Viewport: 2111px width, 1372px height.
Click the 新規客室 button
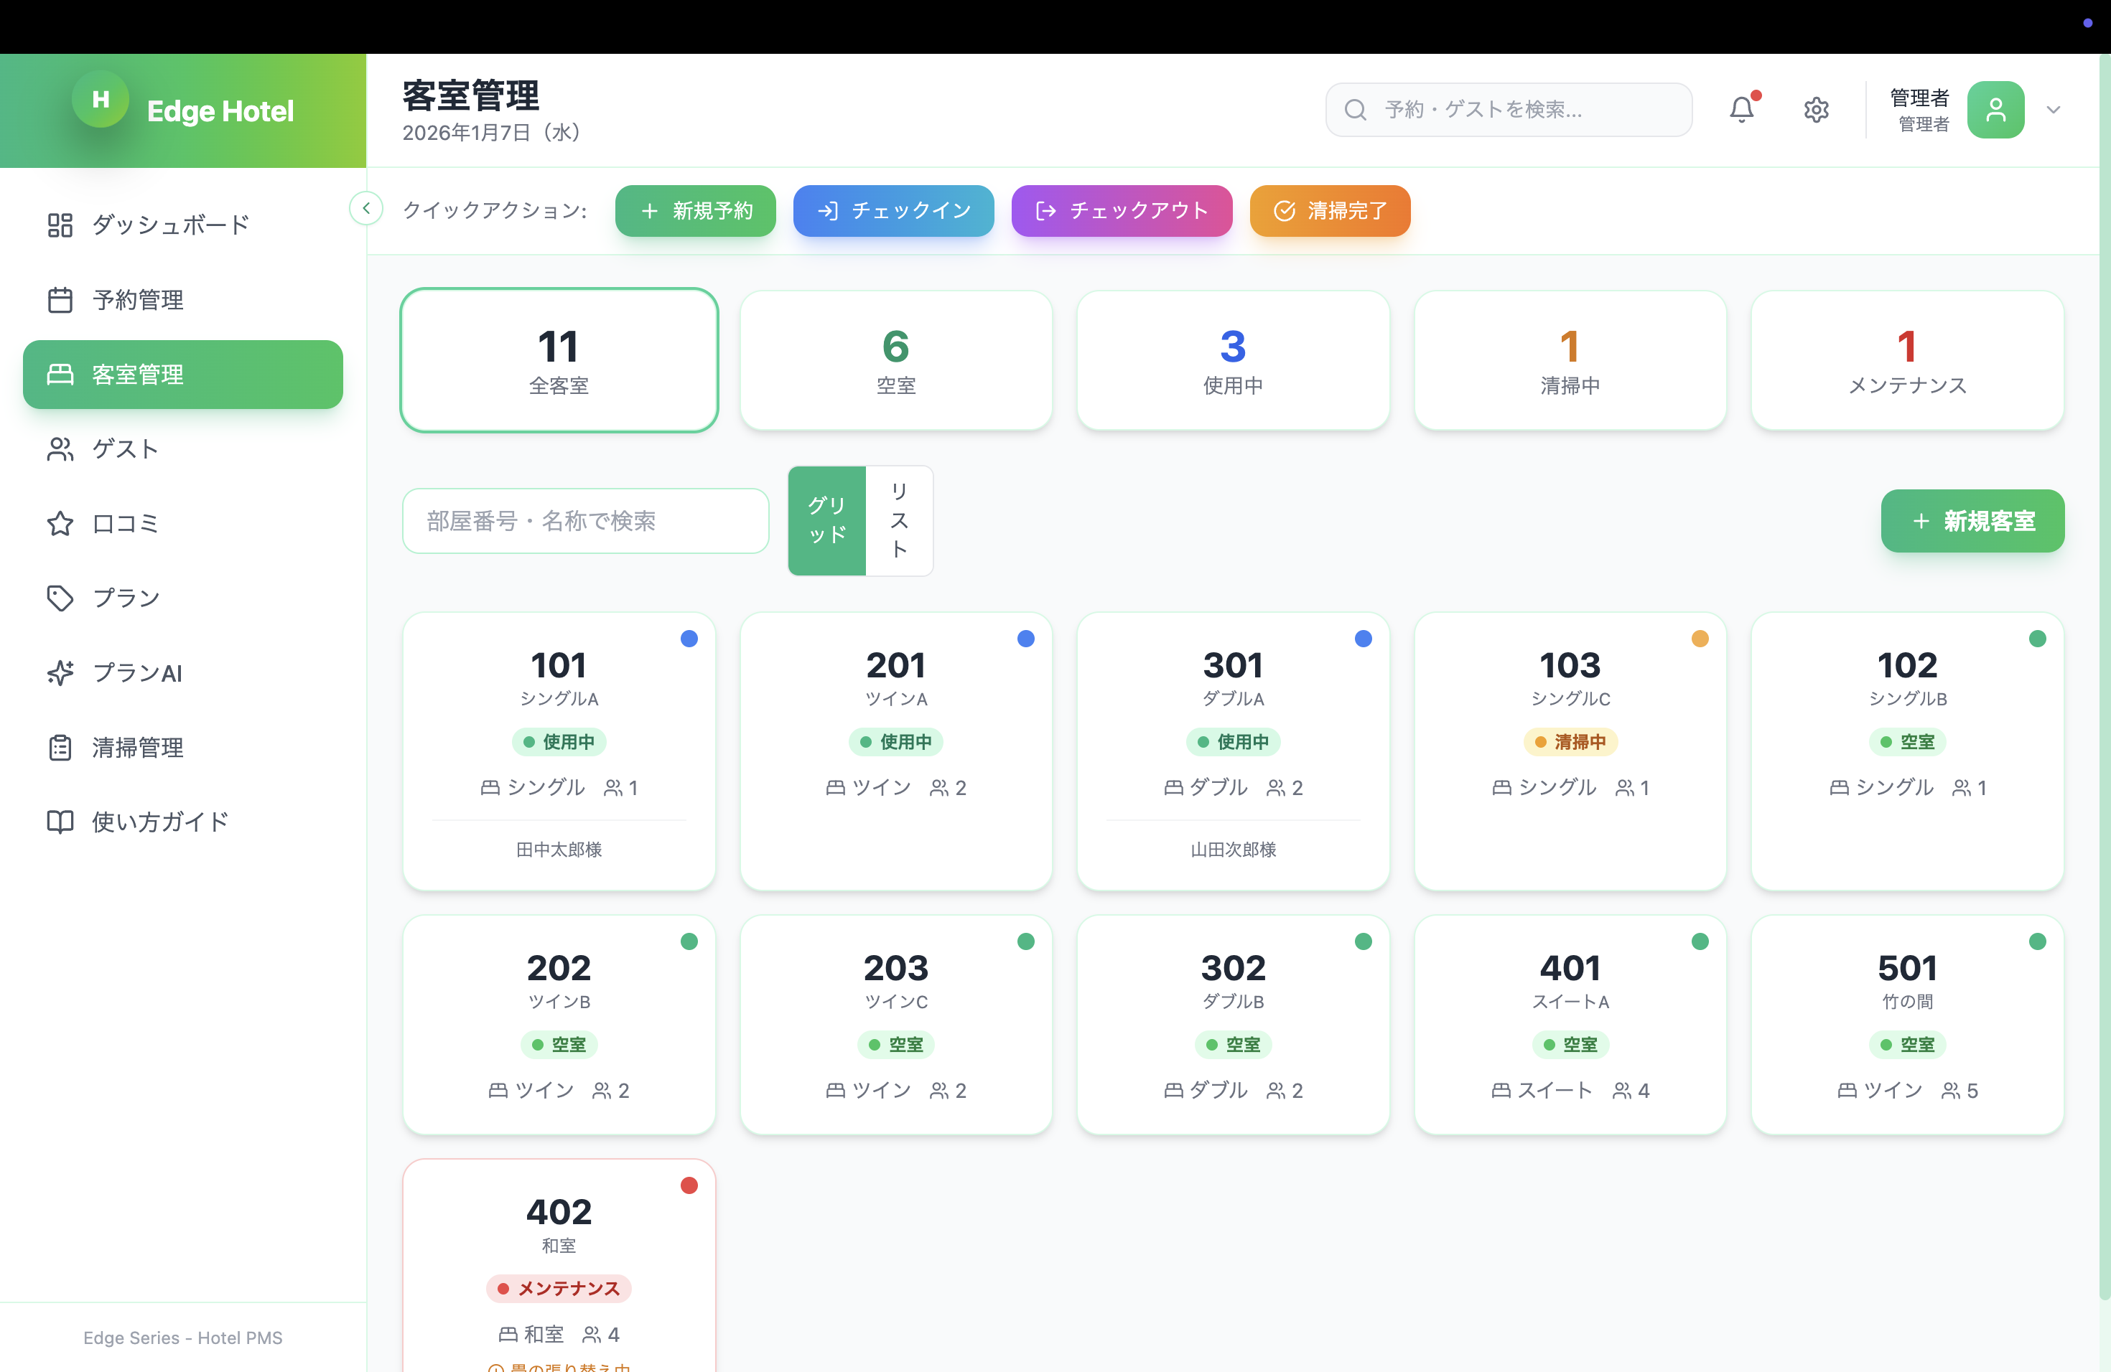coord(1972,521)
